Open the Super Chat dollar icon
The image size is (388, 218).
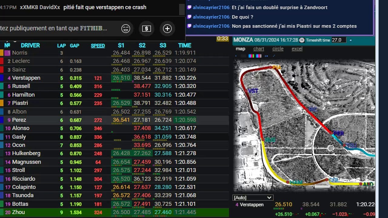click(146, 28)
